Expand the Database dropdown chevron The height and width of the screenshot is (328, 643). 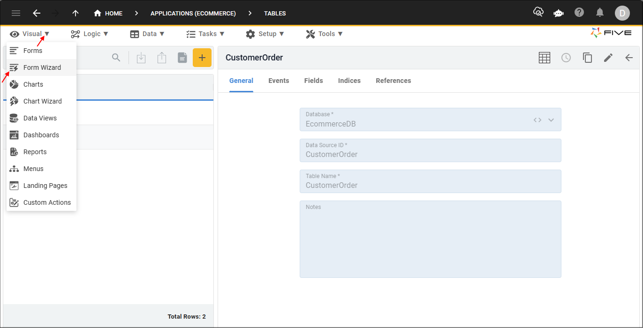click(551, 120)
